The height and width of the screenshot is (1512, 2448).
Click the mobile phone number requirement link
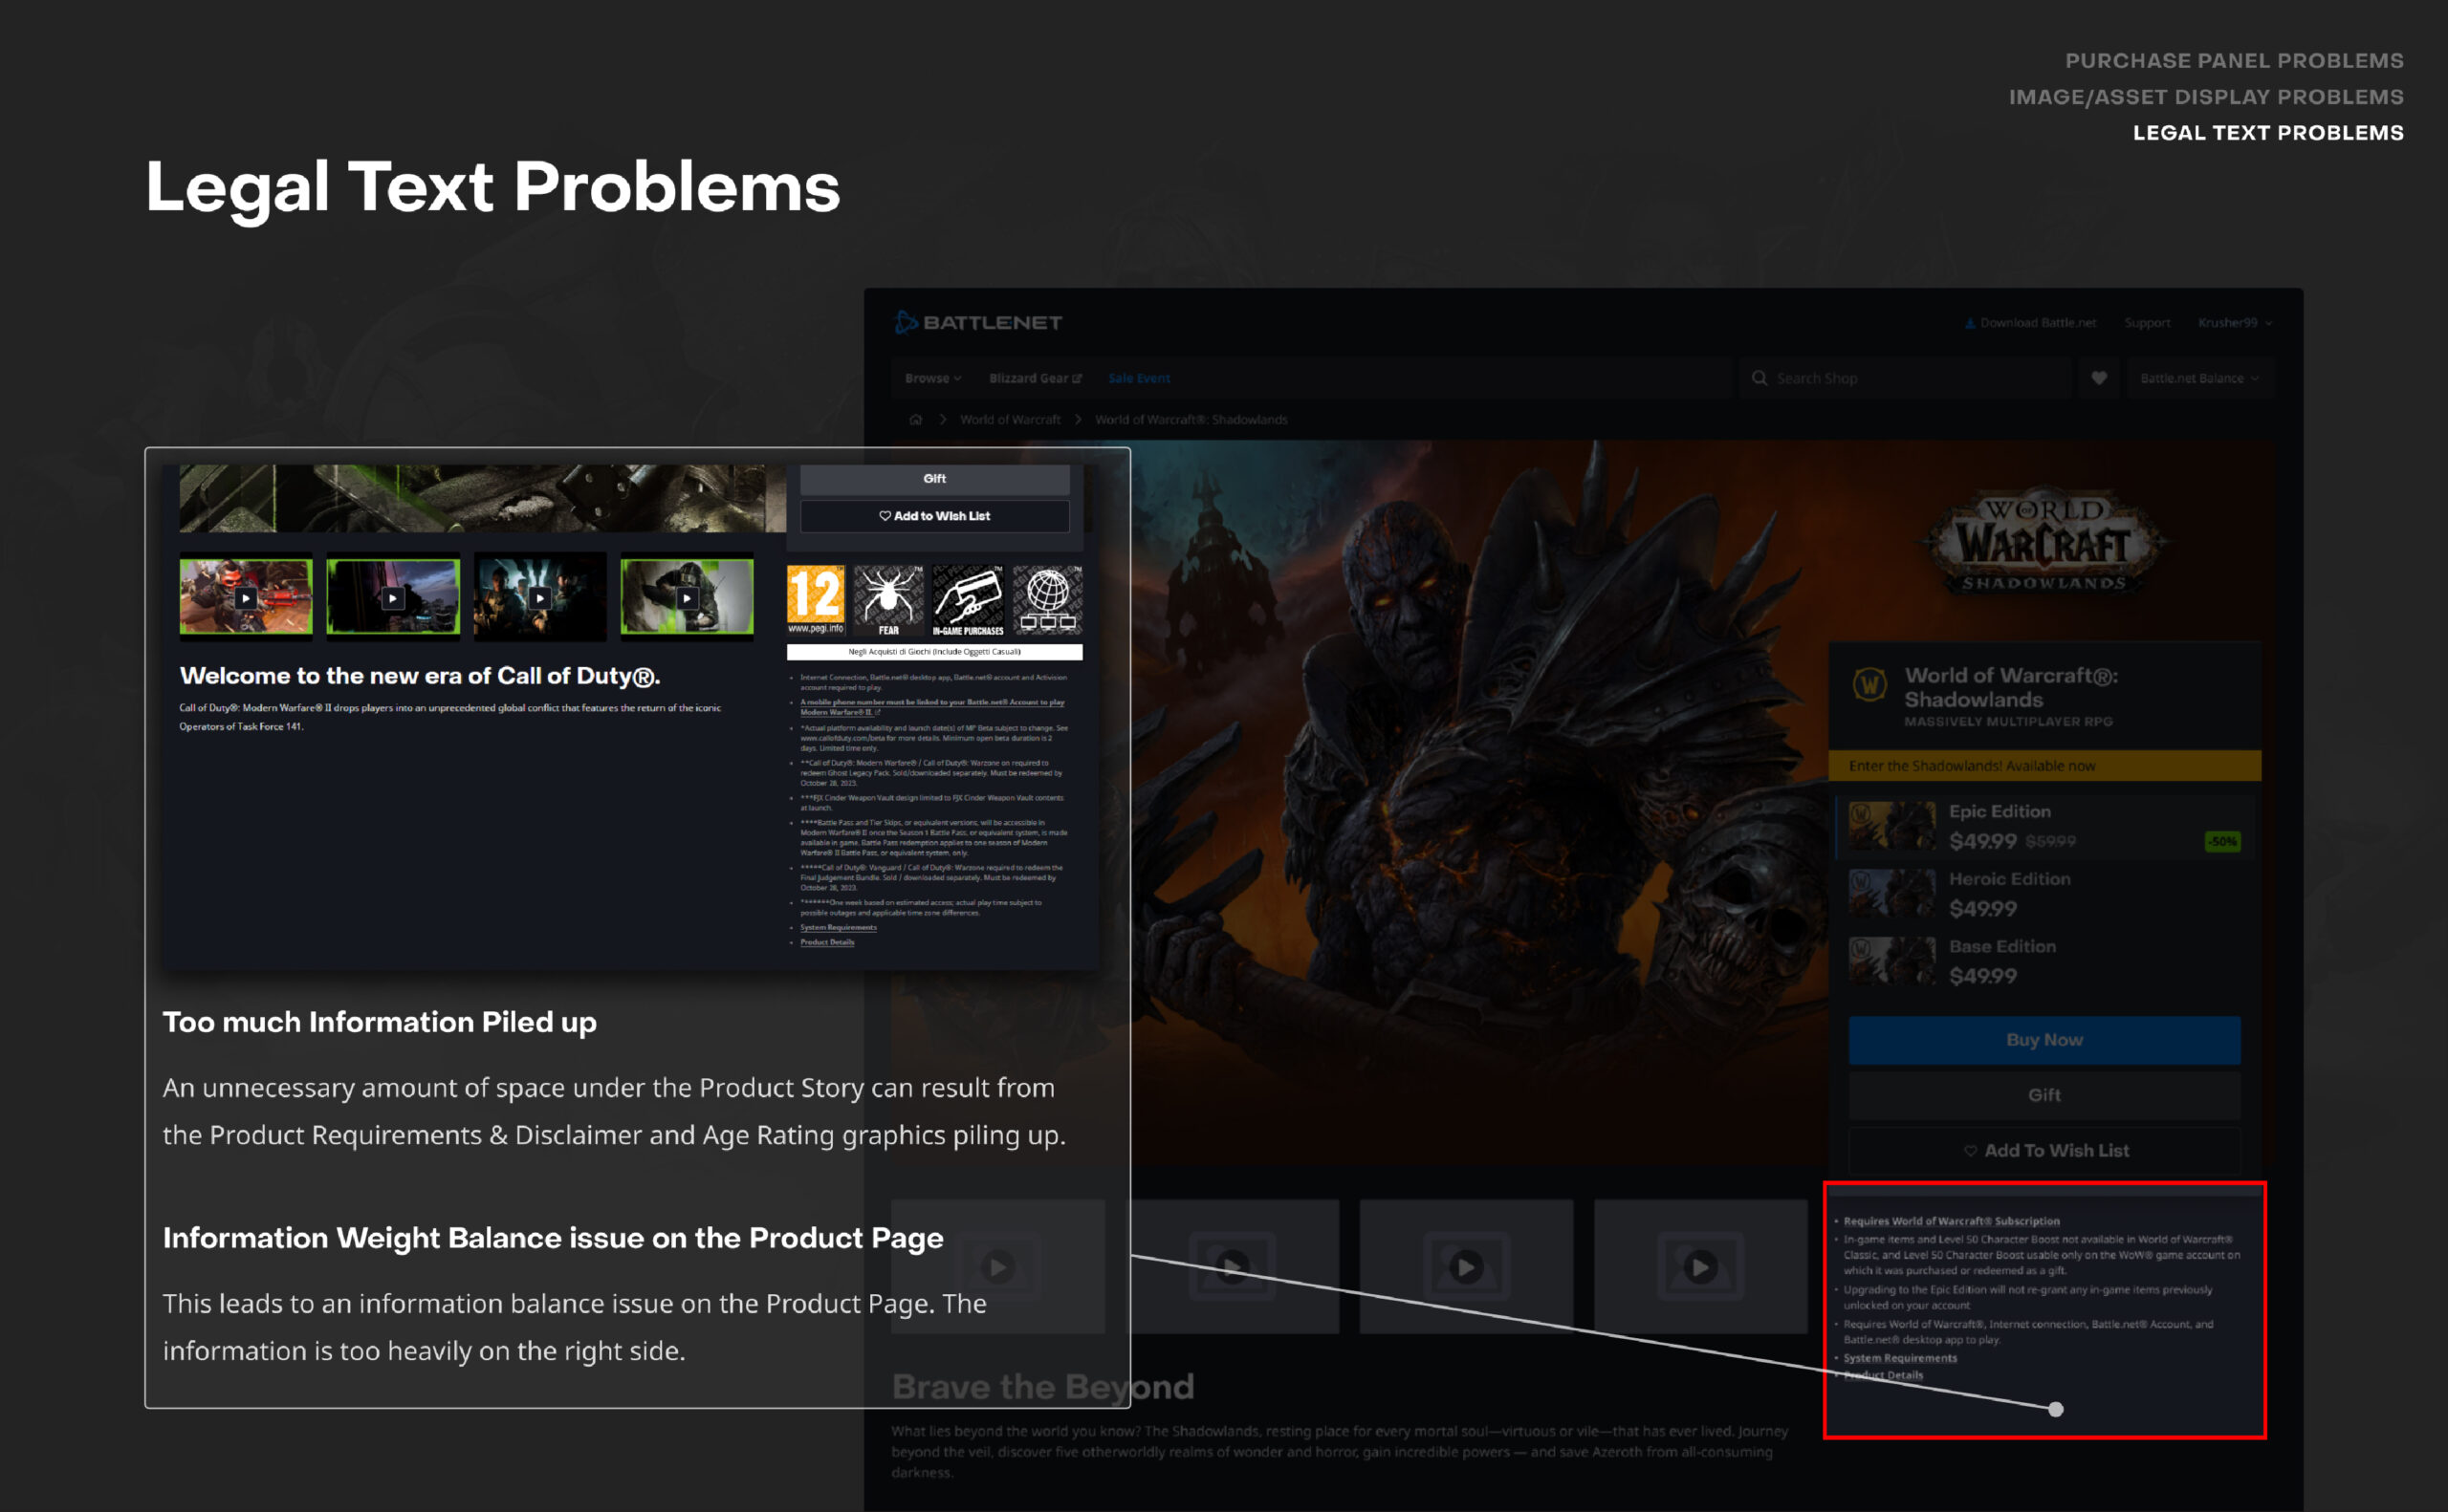(932, 707)
